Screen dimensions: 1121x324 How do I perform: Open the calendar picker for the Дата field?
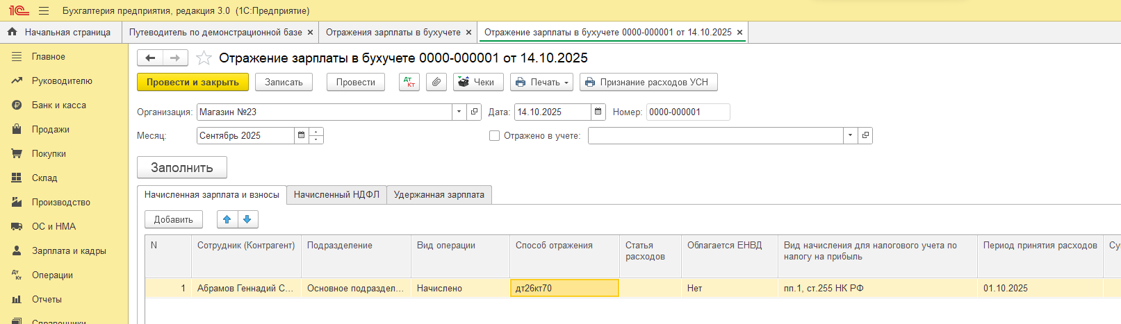[x=598, y=112]
